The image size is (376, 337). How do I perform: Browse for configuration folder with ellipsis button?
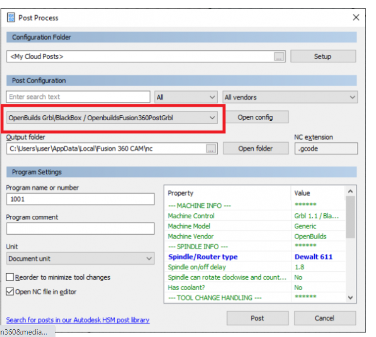279,56
